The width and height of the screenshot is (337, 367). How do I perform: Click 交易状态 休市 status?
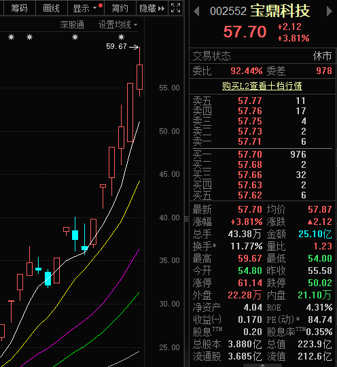coord(323,56)
